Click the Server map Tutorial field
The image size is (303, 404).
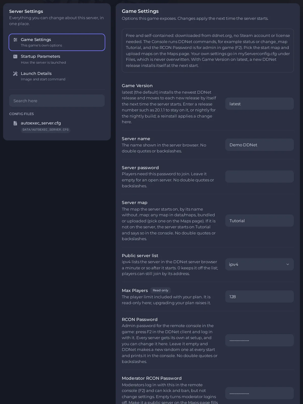pos(259,221)
